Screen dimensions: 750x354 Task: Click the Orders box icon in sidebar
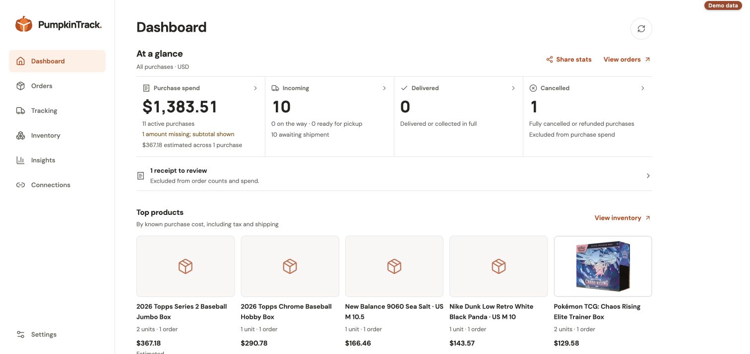[20, 86]
